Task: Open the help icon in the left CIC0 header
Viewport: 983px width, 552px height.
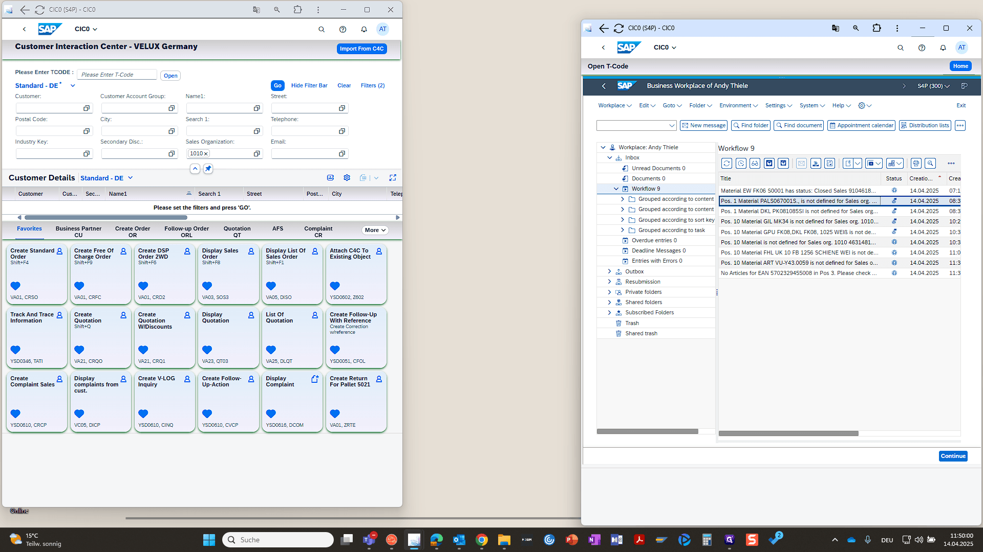Action: click(x=343, y=29)
